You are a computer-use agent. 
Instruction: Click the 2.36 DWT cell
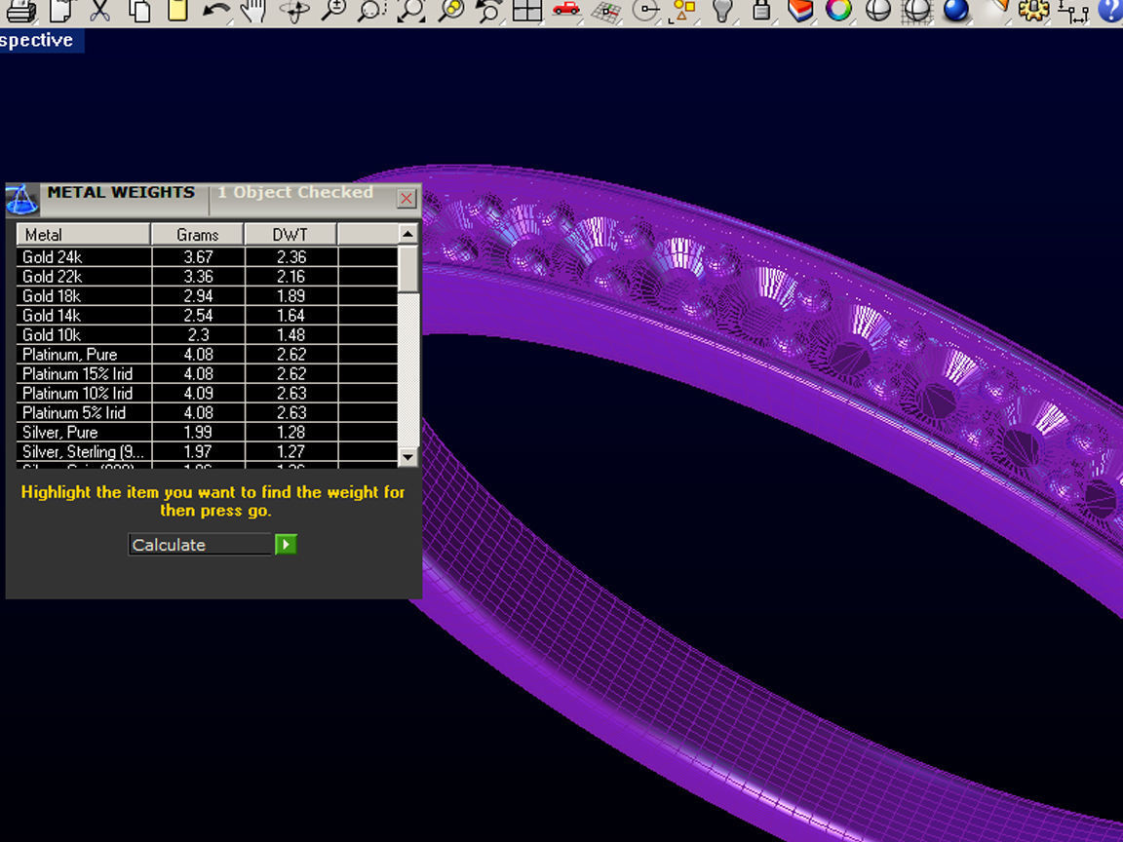pos(290,257)
